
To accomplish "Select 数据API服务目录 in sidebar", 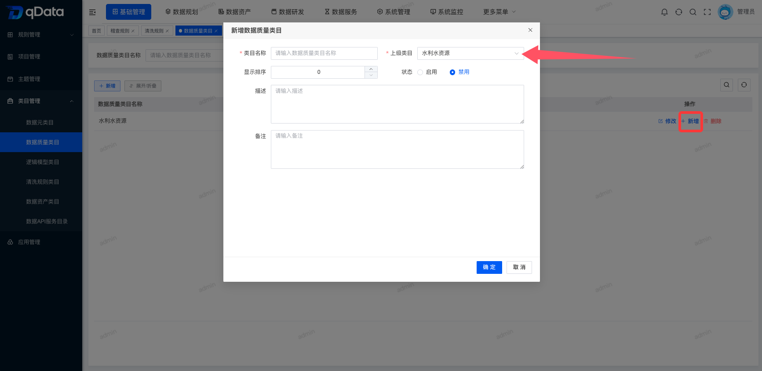I will pyautogui.click(x=41, y=222).
